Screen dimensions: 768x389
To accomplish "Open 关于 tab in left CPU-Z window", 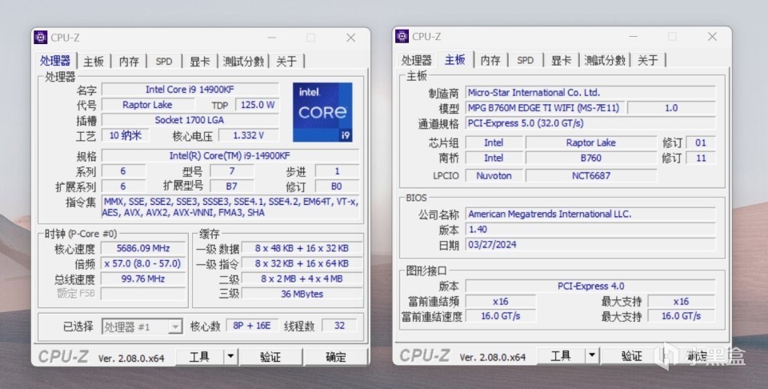I will pyautogui.click(x=286, y=62).
